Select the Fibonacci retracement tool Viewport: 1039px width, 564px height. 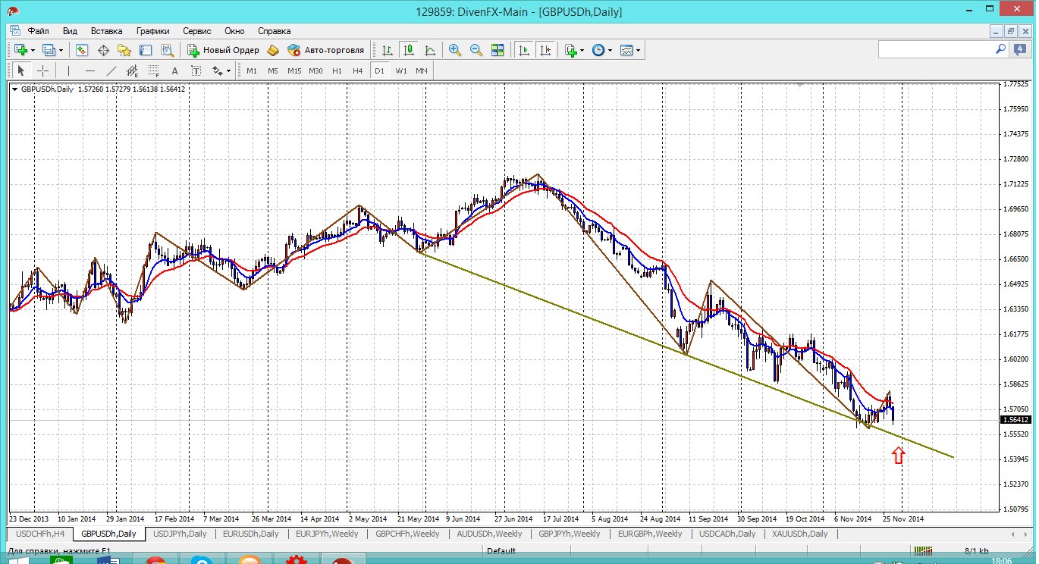(x=153, y=70)
